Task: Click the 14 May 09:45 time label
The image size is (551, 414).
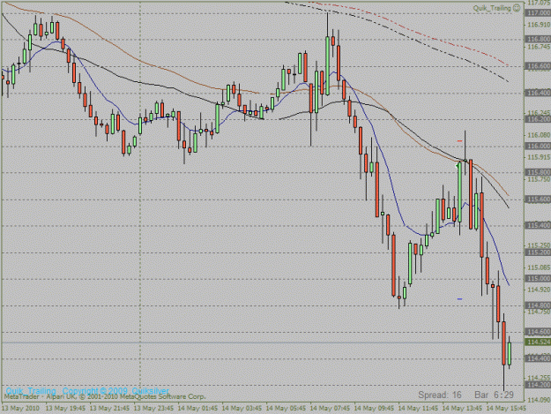Action: pyautogui.click(x=374, y=409)
